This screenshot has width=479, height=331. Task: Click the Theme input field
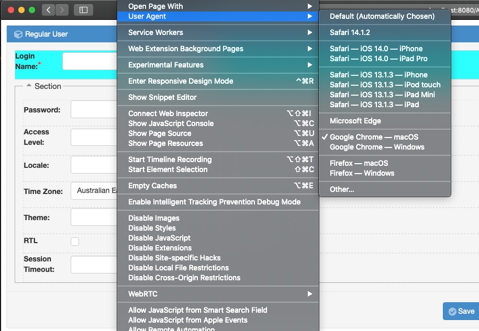[94, 217]
